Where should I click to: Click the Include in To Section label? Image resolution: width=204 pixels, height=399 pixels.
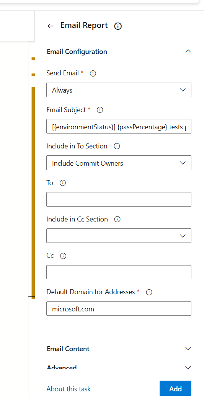(x=77, y=146)
